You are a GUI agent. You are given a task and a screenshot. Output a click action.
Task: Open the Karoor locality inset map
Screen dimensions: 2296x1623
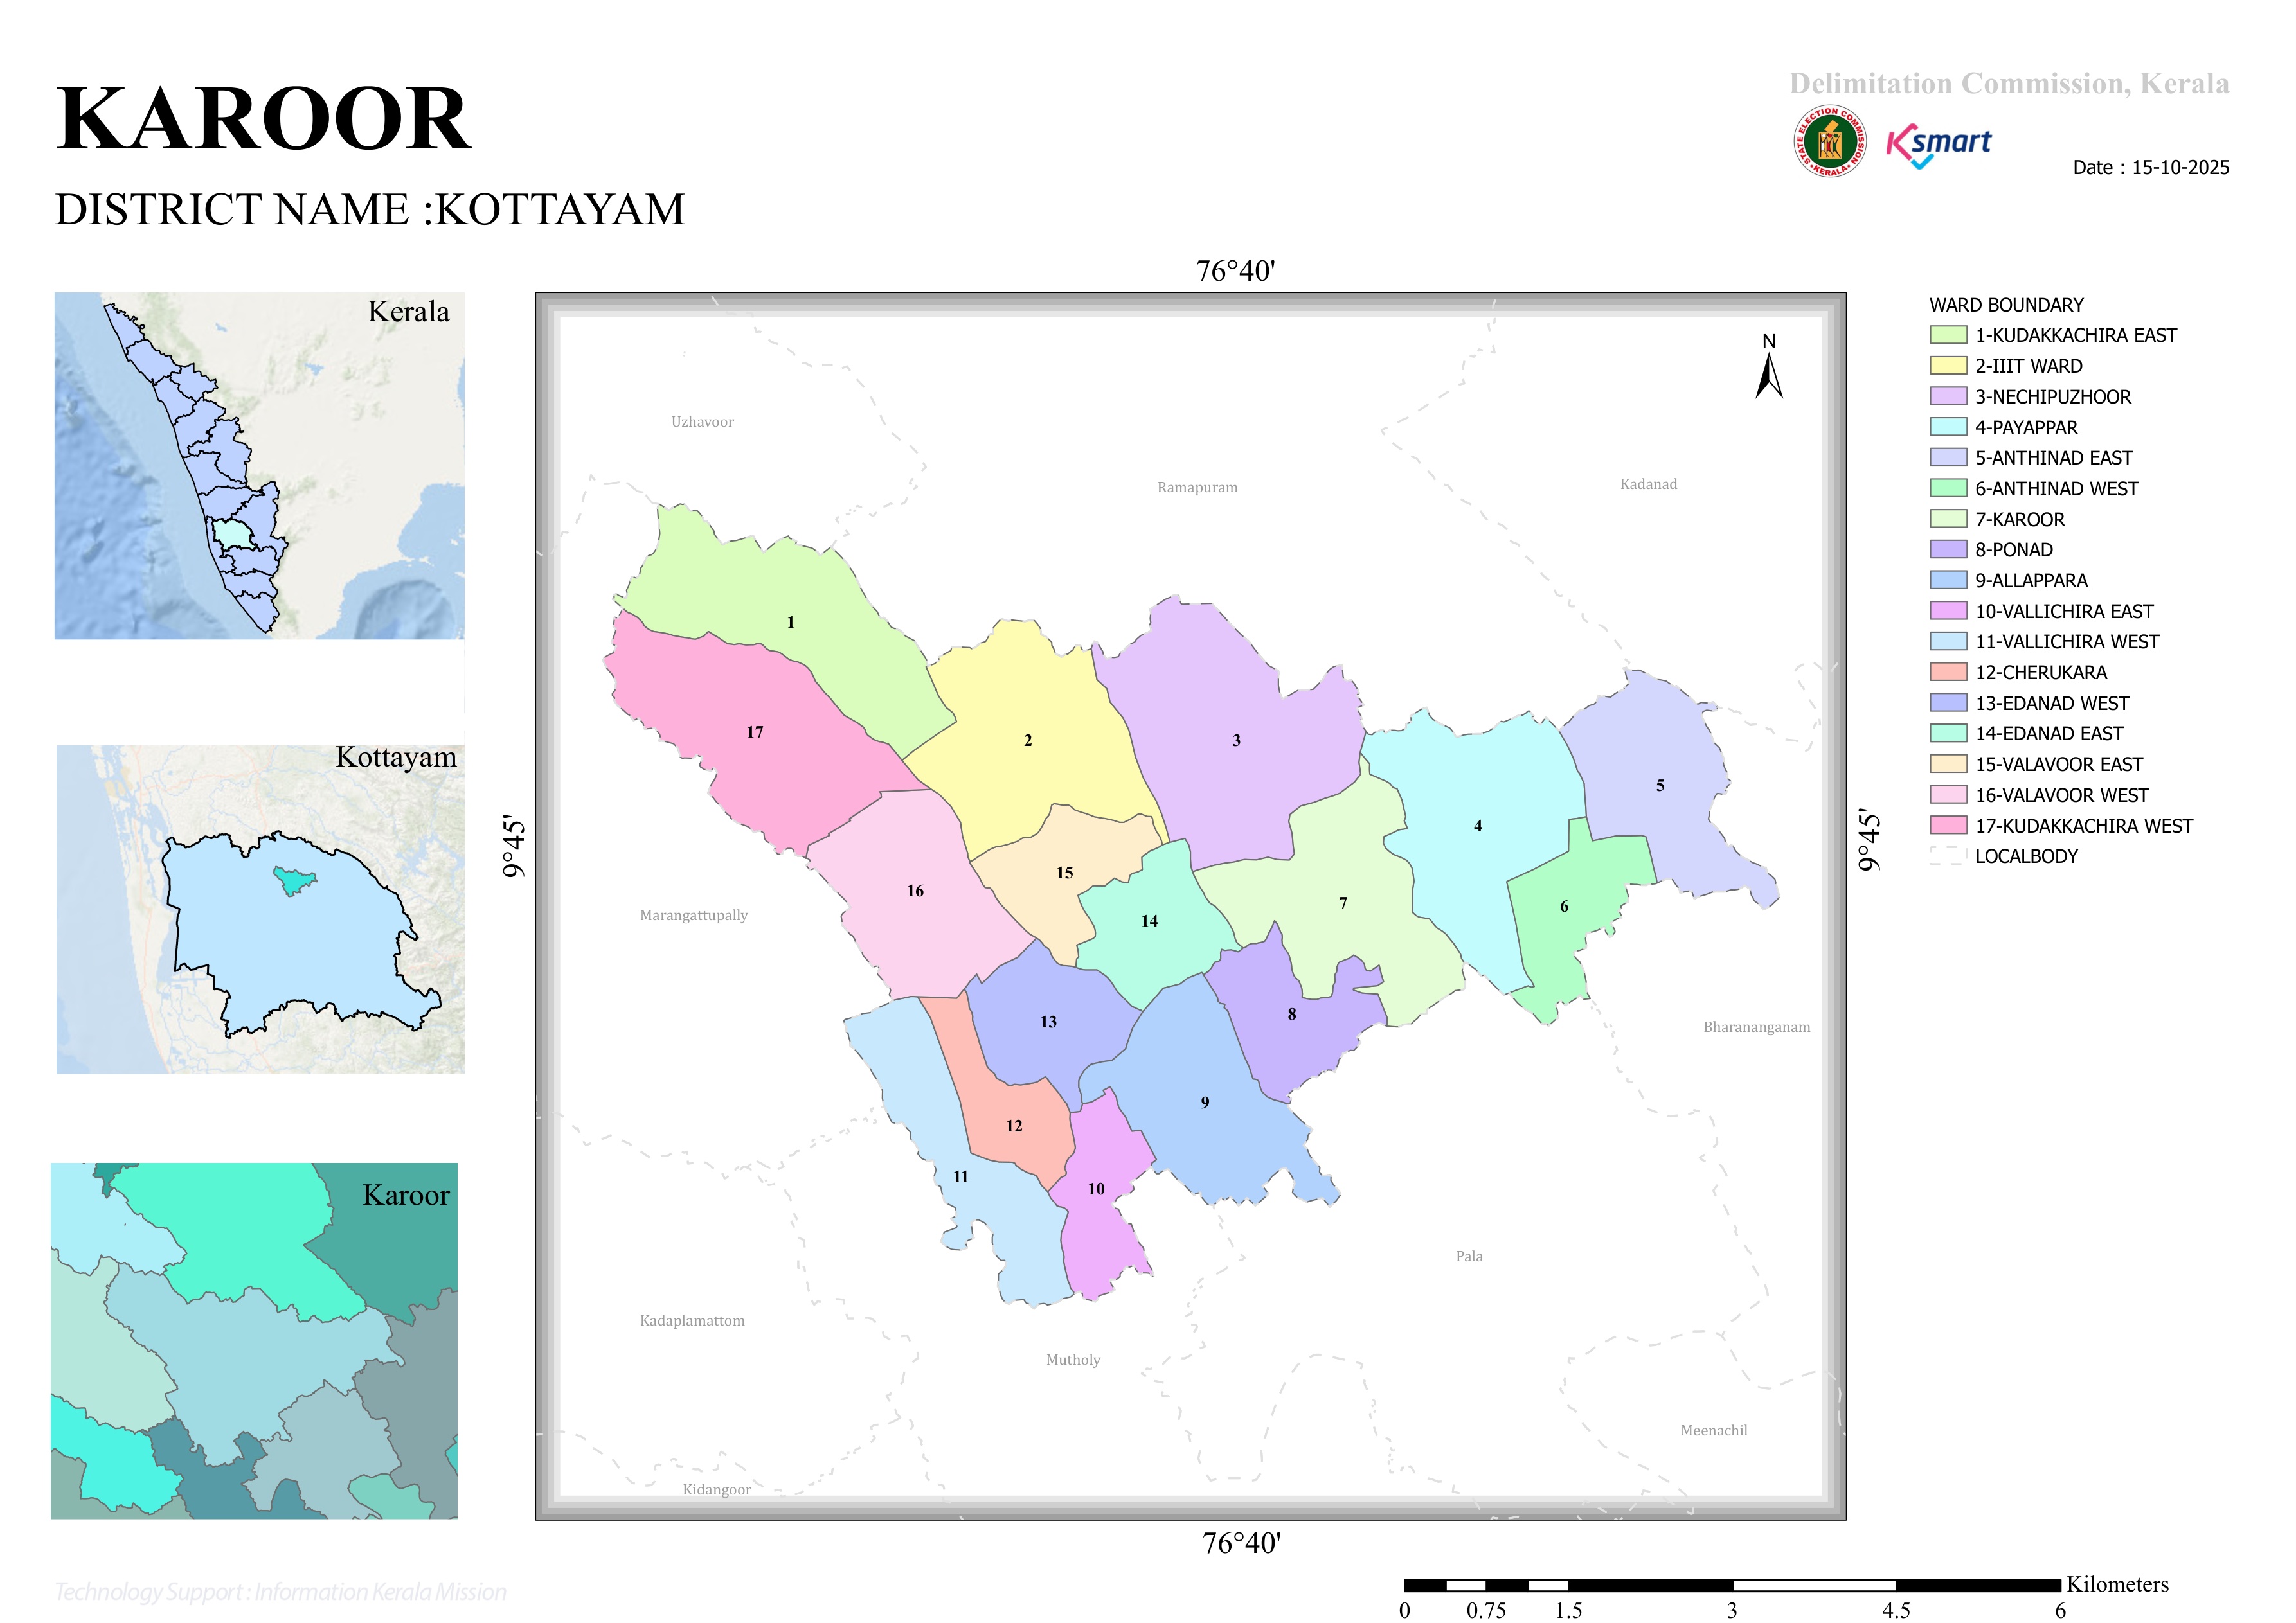click(254, 1341)
